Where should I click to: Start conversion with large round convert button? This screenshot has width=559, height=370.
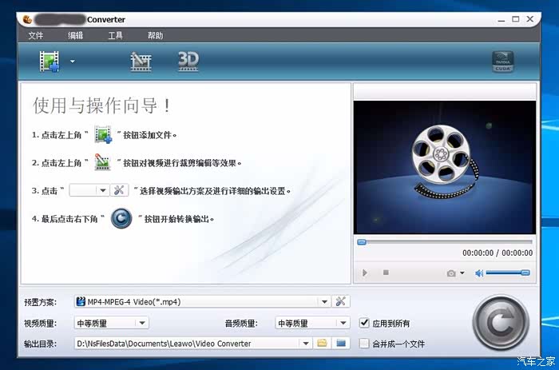coord(501,323)
